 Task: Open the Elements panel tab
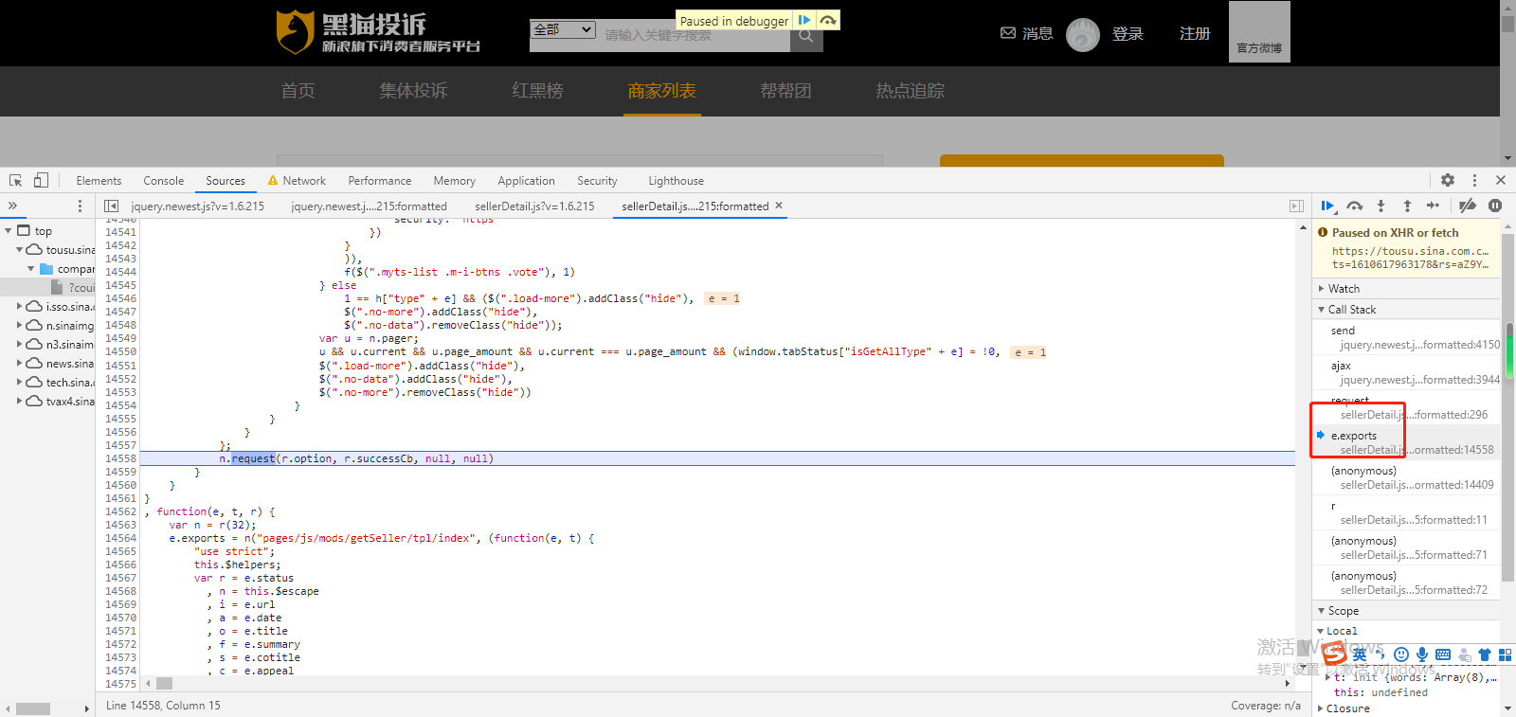(99, 181)
